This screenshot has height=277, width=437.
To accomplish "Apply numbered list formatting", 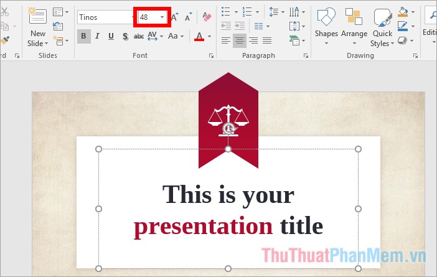I will pos(247,12).
